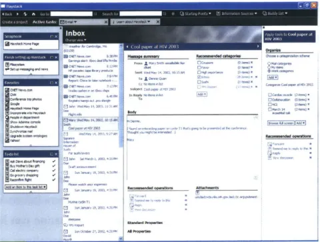
Task: Close the Favorites panel
Action: tap(56, 83)
